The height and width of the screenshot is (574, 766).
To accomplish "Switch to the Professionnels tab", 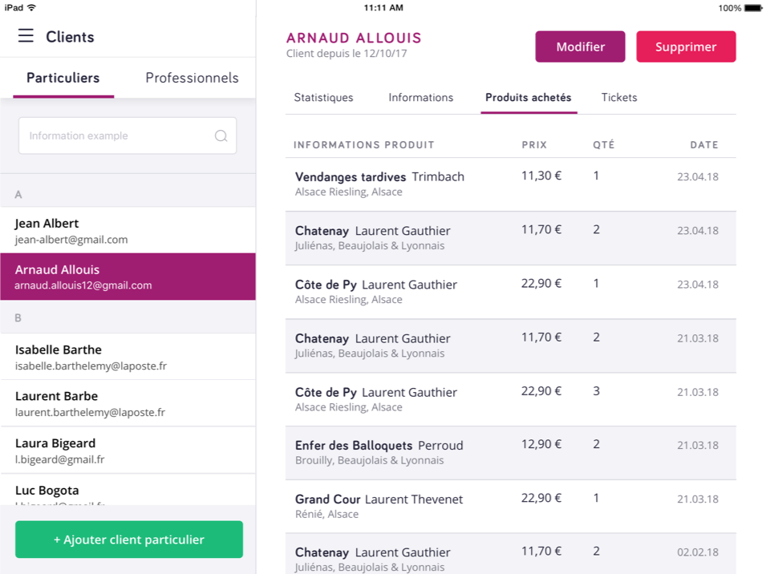I will coord(192,78).
